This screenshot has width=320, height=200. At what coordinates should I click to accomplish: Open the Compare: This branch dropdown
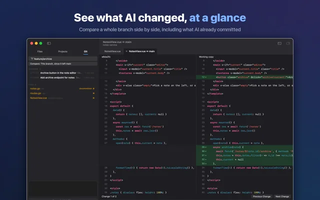(x=62, y=63)
